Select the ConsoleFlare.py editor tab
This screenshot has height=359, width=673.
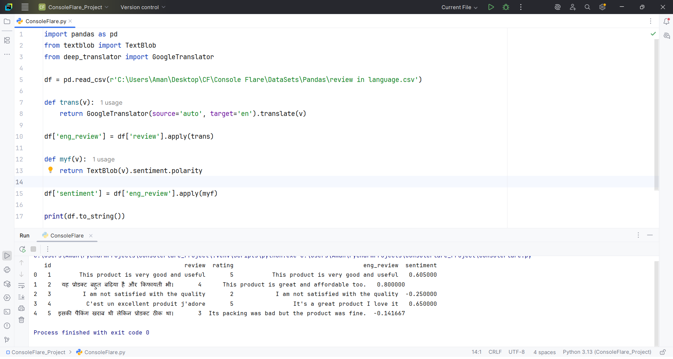point(46,21)
